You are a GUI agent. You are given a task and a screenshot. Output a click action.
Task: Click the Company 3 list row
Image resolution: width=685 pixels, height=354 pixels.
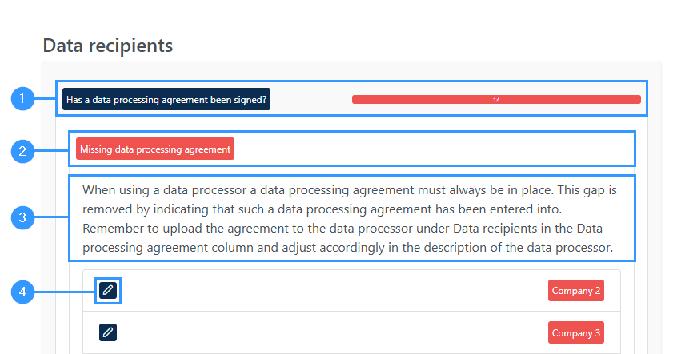click(351, 332)
